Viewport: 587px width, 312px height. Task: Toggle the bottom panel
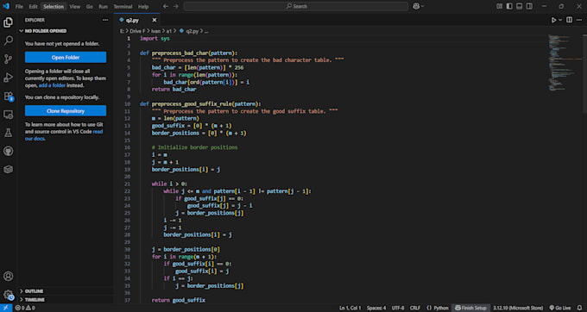tap(520, 6)
